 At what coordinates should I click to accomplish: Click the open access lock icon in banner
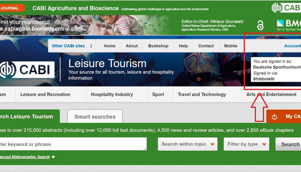(260, 25)
